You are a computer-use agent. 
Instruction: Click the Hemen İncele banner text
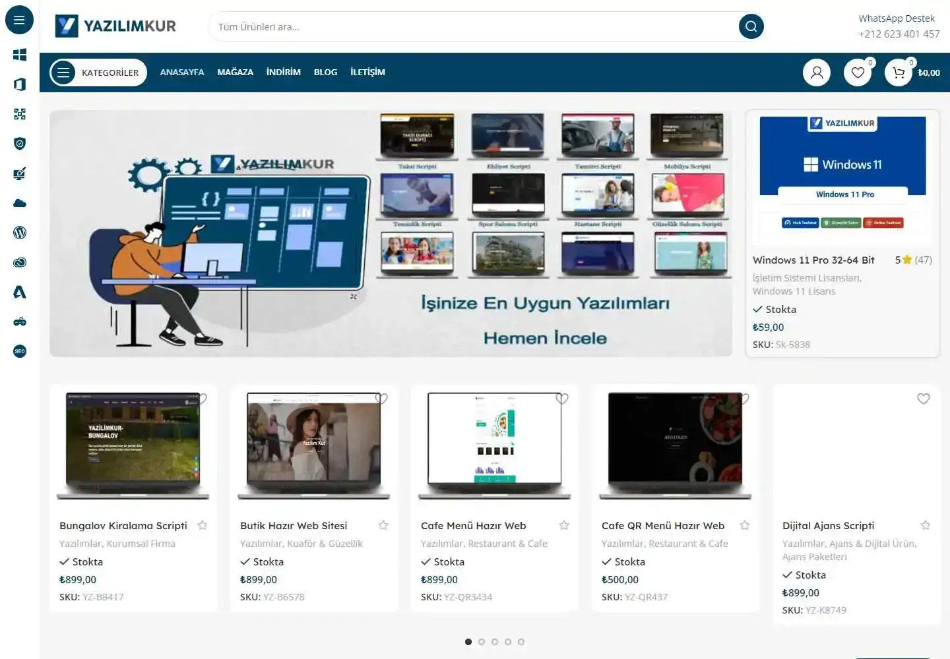pos(545,338)
